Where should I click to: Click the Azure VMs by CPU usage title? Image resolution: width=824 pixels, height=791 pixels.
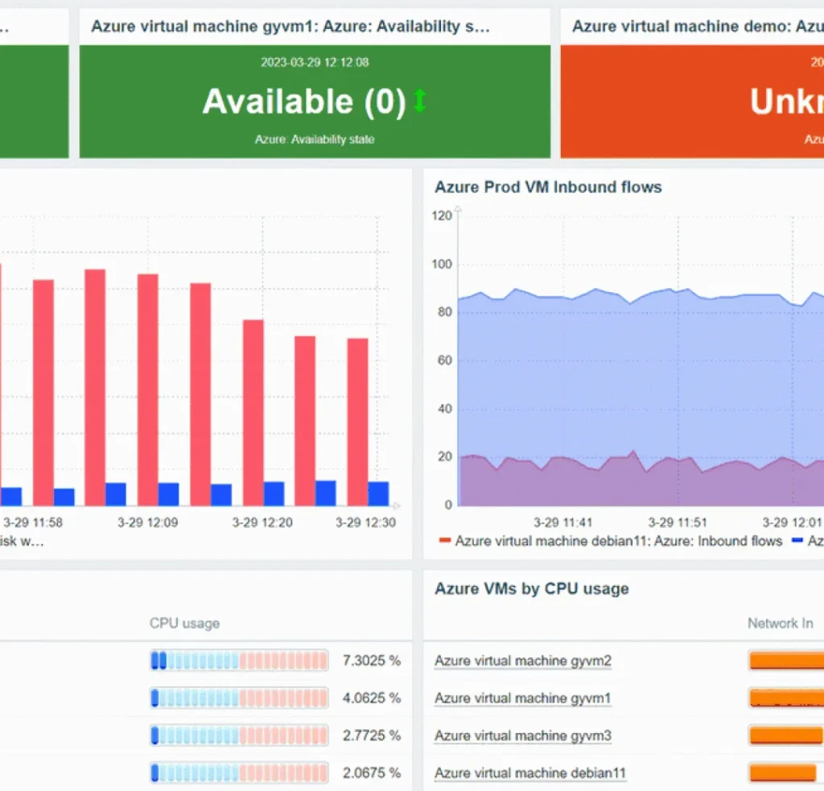pyautogui.click(x=532, y=589)
